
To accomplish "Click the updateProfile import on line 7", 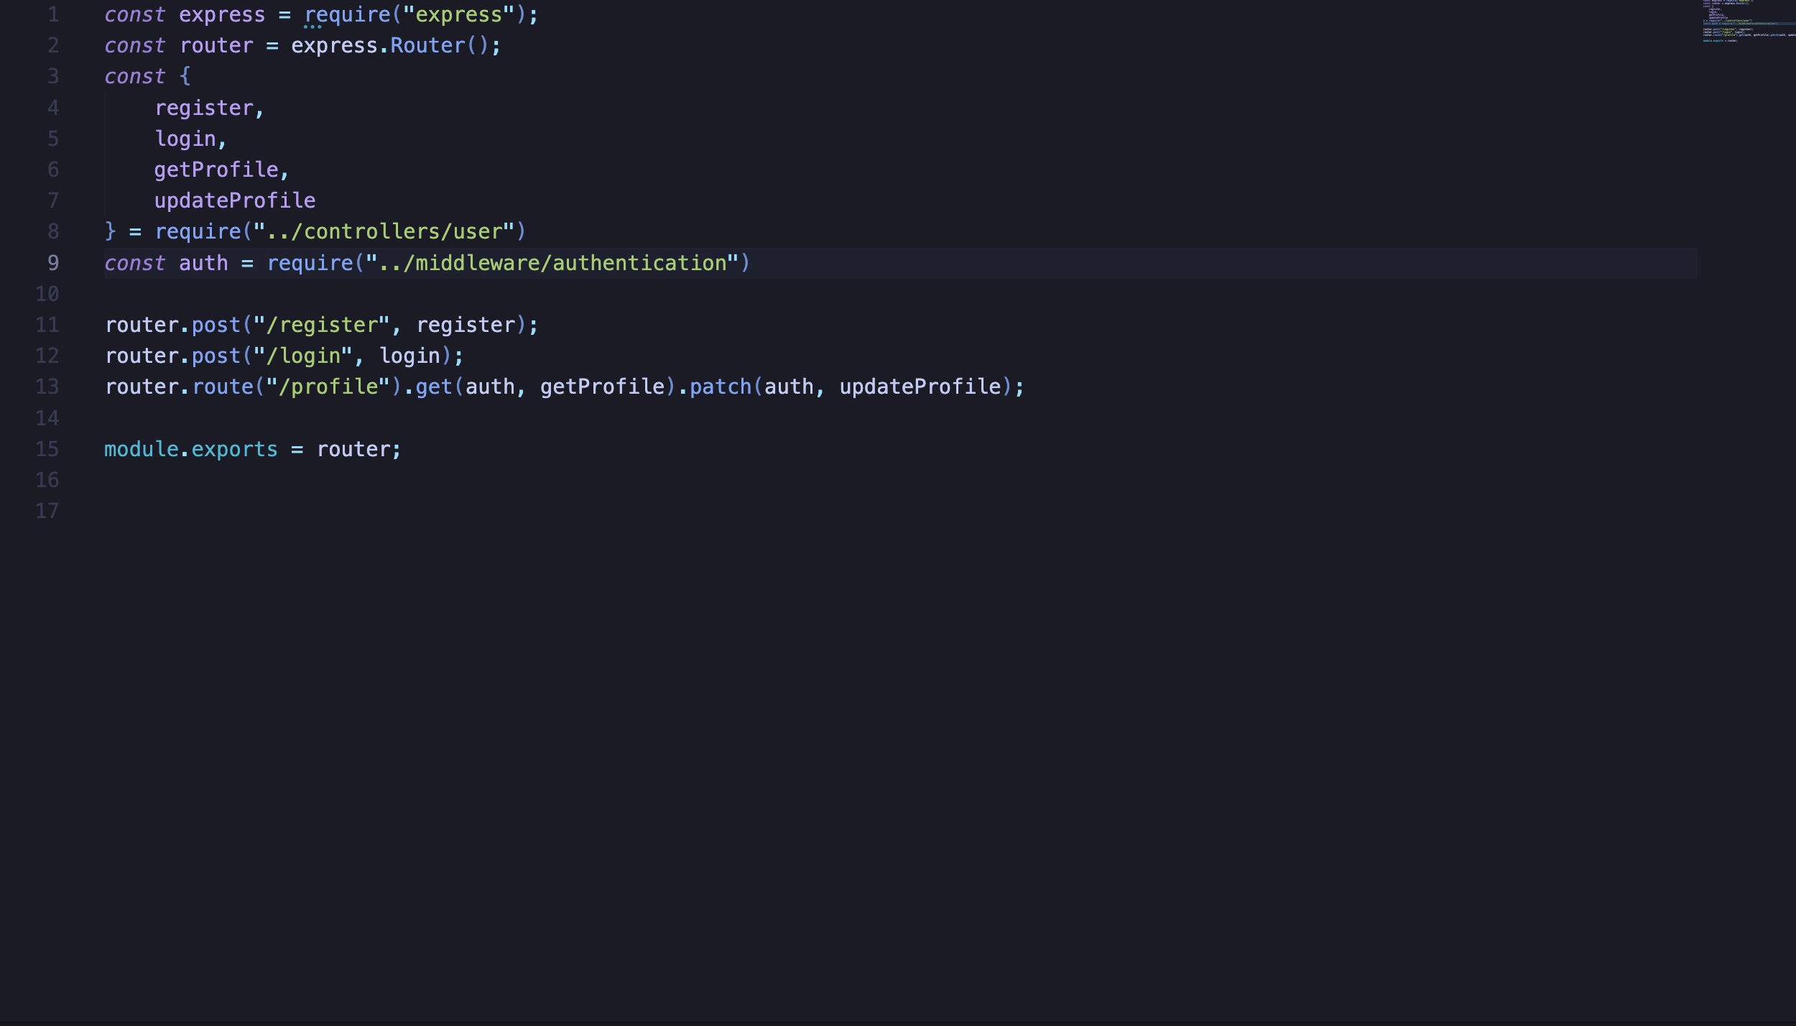I will (x=235, y=200).
